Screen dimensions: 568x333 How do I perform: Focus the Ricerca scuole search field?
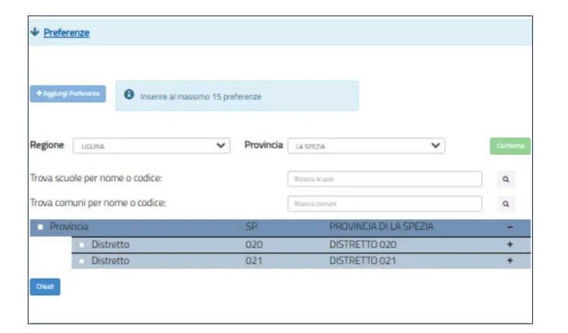coord(384,179)
